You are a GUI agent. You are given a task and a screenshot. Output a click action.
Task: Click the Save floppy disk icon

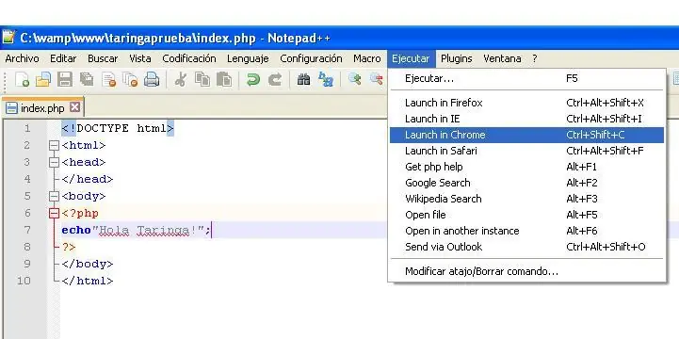(x=65, y=80)
